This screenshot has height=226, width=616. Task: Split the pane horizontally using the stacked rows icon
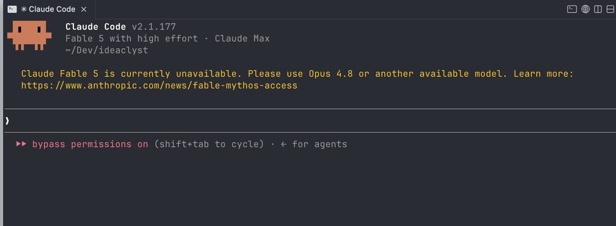[610, 9]
